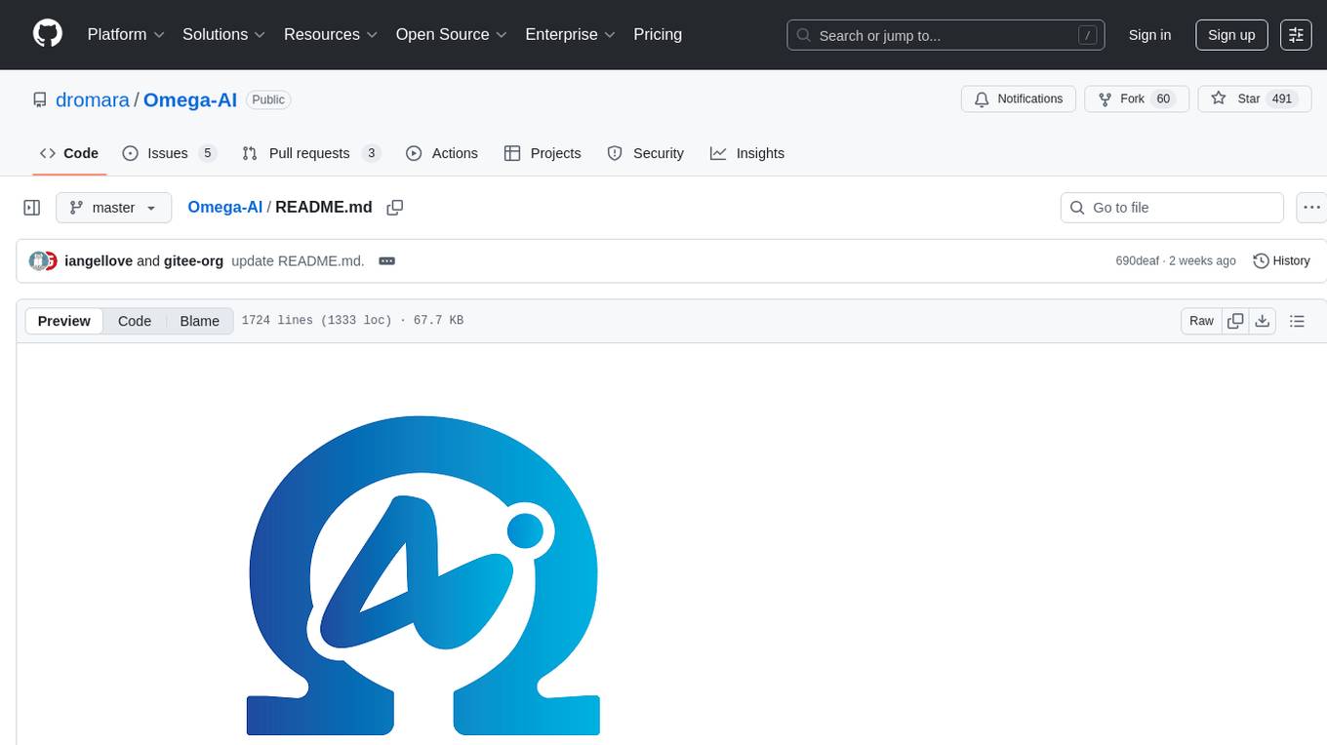Expand the Open Source menu
The width and height of the screenshot is (1327, 745).
[451, 34]
